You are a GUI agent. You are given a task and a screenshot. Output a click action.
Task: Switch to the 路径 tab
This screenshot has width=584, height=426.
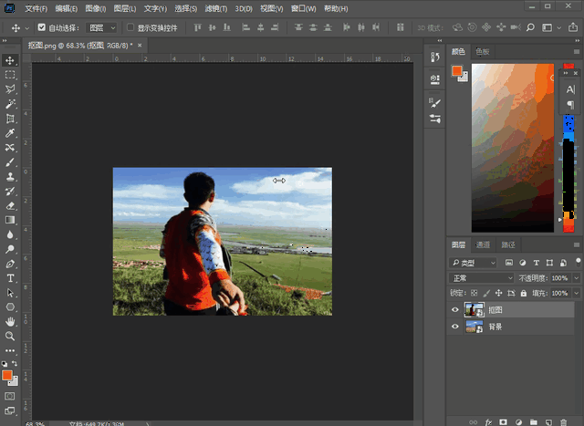pyautogui.click(x=508, y=244)
